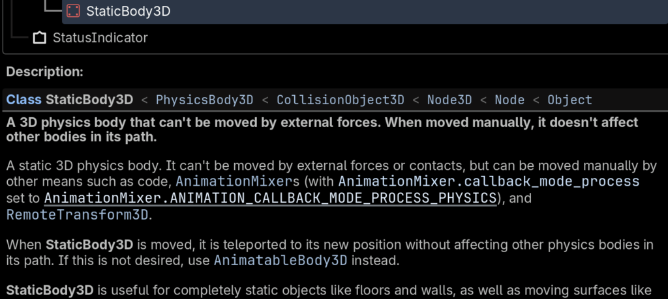Select StatusIndicator in the node tree
668x299 pixels.
pos(100,38)
